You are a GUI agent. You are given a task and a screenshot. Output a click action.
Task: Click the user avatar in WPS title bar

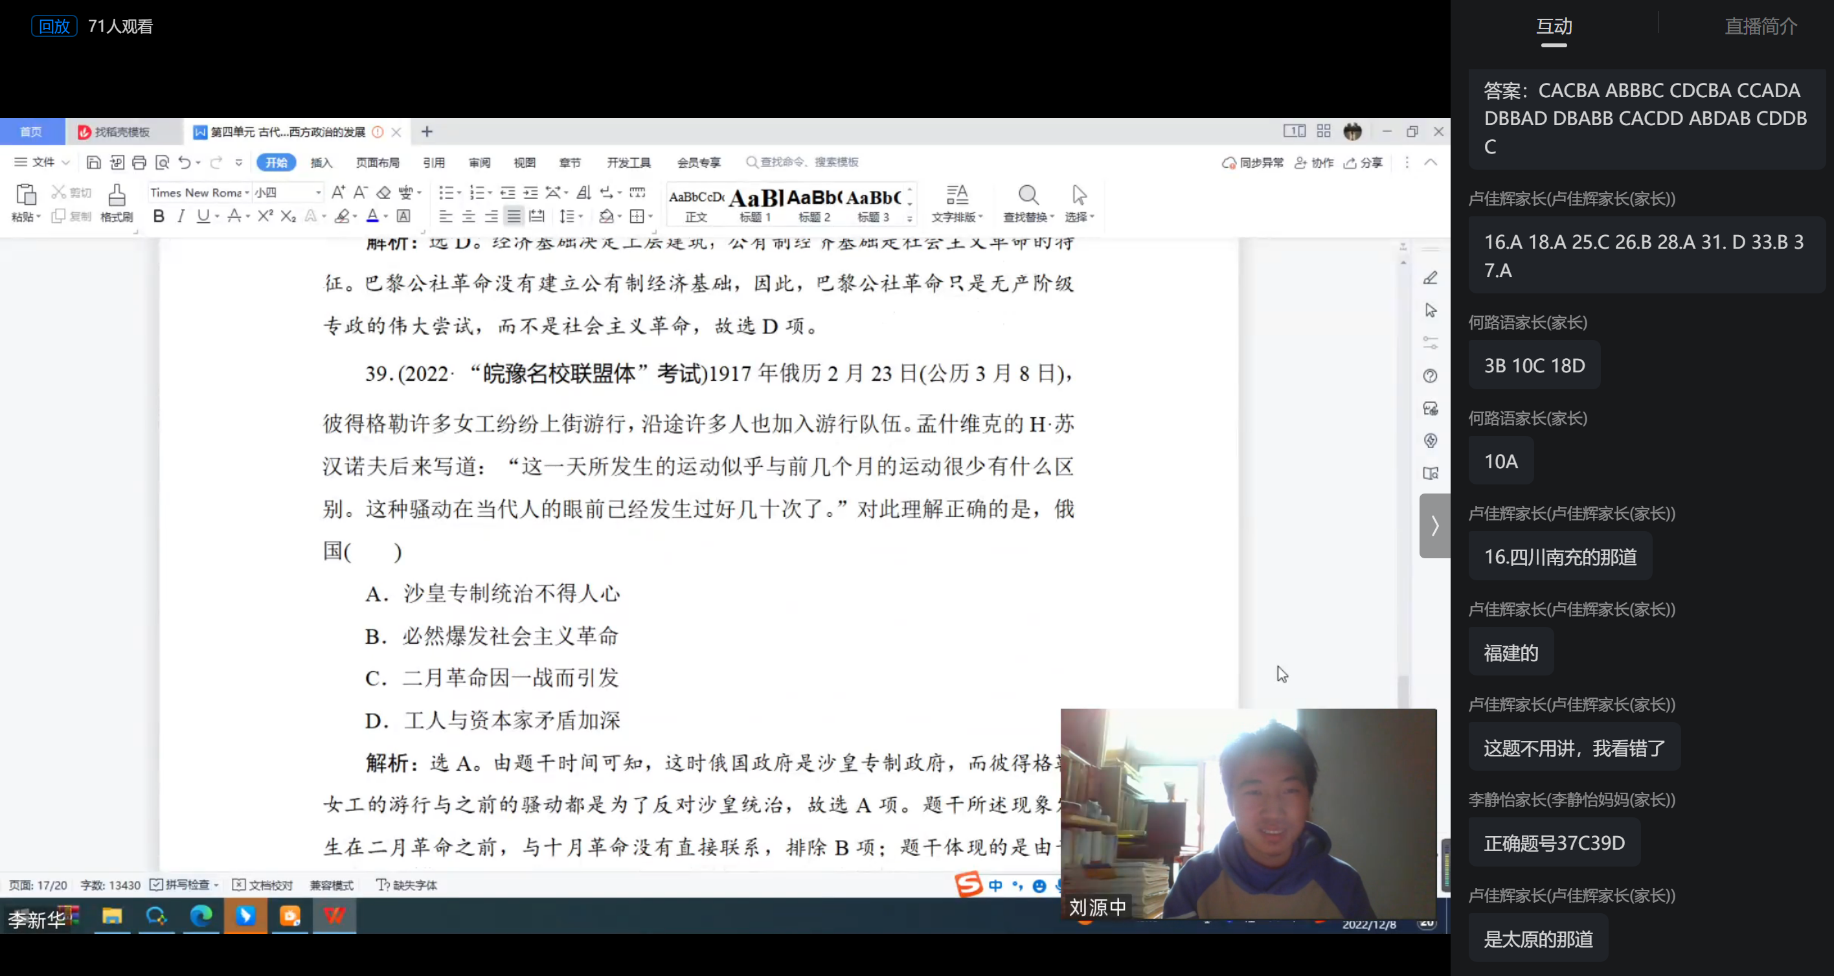(1353, 131)
